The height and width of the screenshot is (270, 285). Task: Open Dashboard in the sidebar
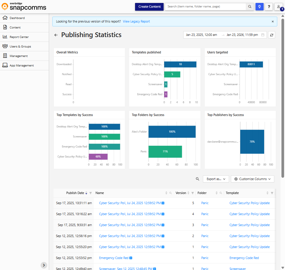24,18
